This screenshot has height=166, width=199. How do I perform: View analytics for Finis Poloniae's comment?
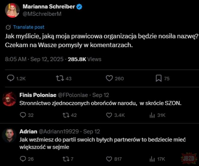point(153,115)
